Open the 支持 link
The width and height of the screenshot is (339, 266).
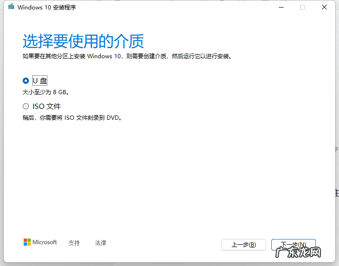(x=74, y=243)
